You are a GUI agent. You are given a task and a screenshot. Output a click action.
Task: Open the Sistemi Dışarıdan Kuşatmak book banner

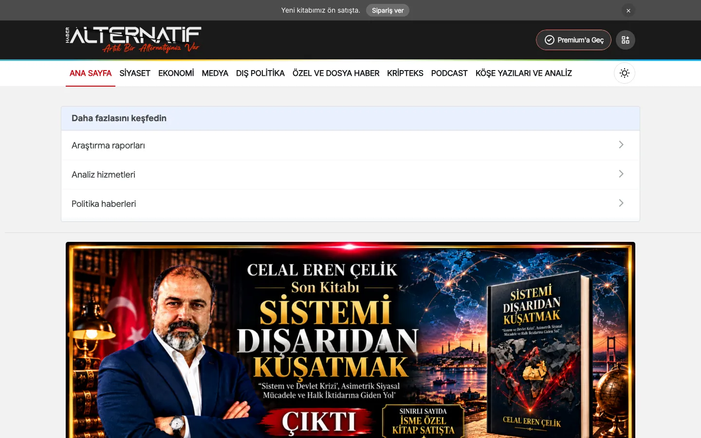pyautogui.click(x=350, y=340)
